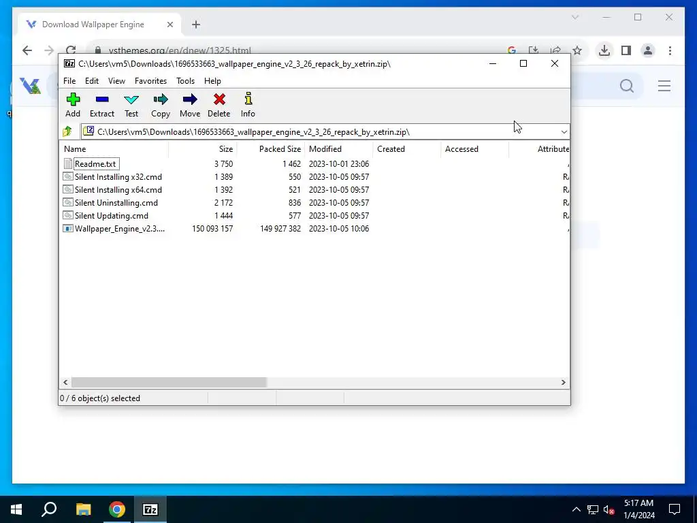Open Windows notification center
The height and width of the screenshot is (523, 697).
click(675, 509)
